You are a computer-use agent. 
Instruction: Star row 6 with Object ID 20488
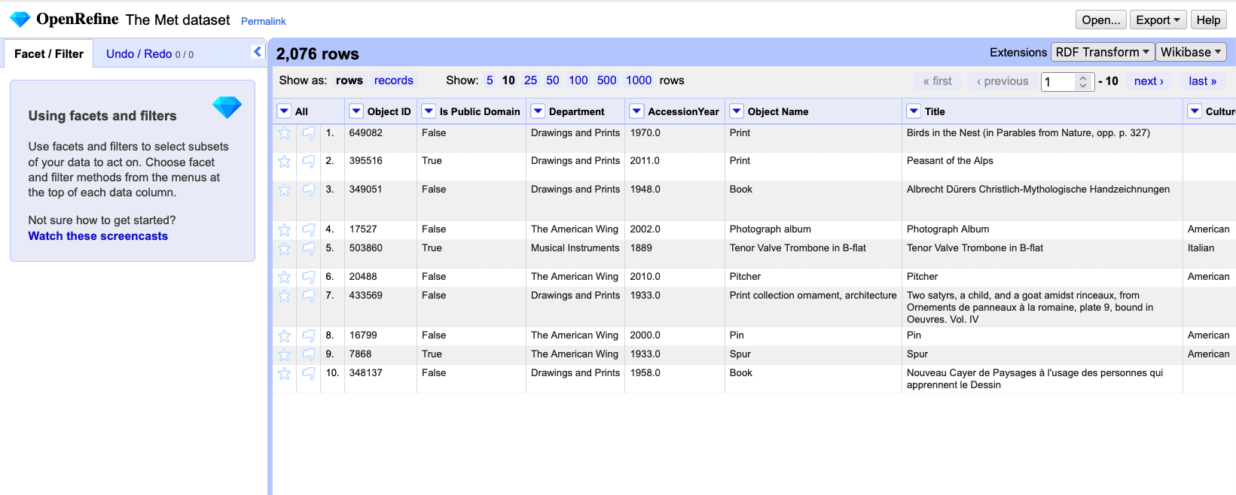[x=284, y=277]
